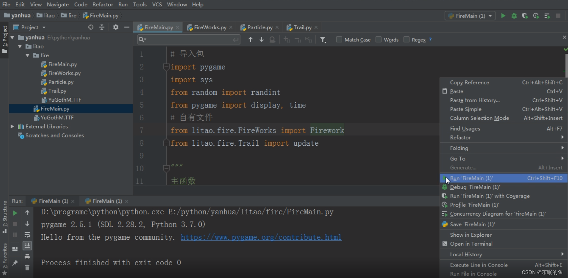Click the find bar help question mark
The height and width of the screenshot is (278, 568).
tap(430, 39)
